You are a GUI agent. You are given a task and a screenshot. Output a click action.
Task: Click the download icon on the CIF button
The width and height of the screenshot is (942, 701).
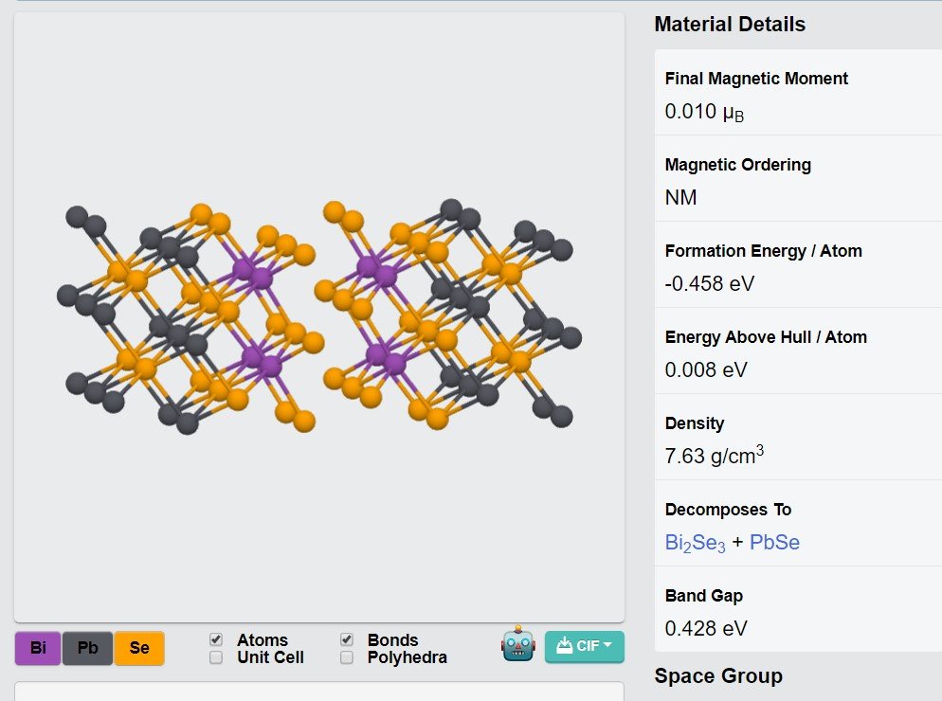[x=564, y=646]
